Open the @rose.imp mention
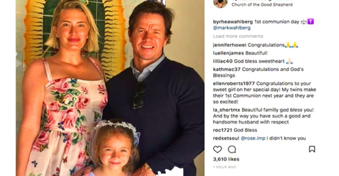Screen dimensions: 339x176 pyautogui.click(x=253, y=138)
